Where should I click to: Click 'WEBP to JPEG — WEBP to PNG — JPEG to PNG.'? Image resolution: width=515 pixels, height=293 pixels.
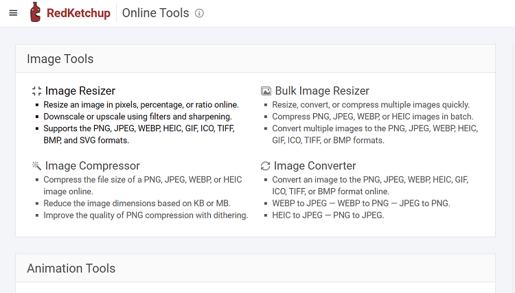pos(361,203)
